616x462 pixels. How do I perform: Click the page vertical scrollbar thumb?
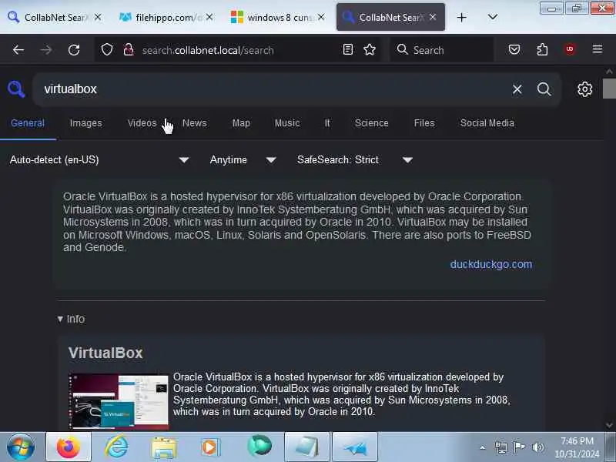coord(609,89)
